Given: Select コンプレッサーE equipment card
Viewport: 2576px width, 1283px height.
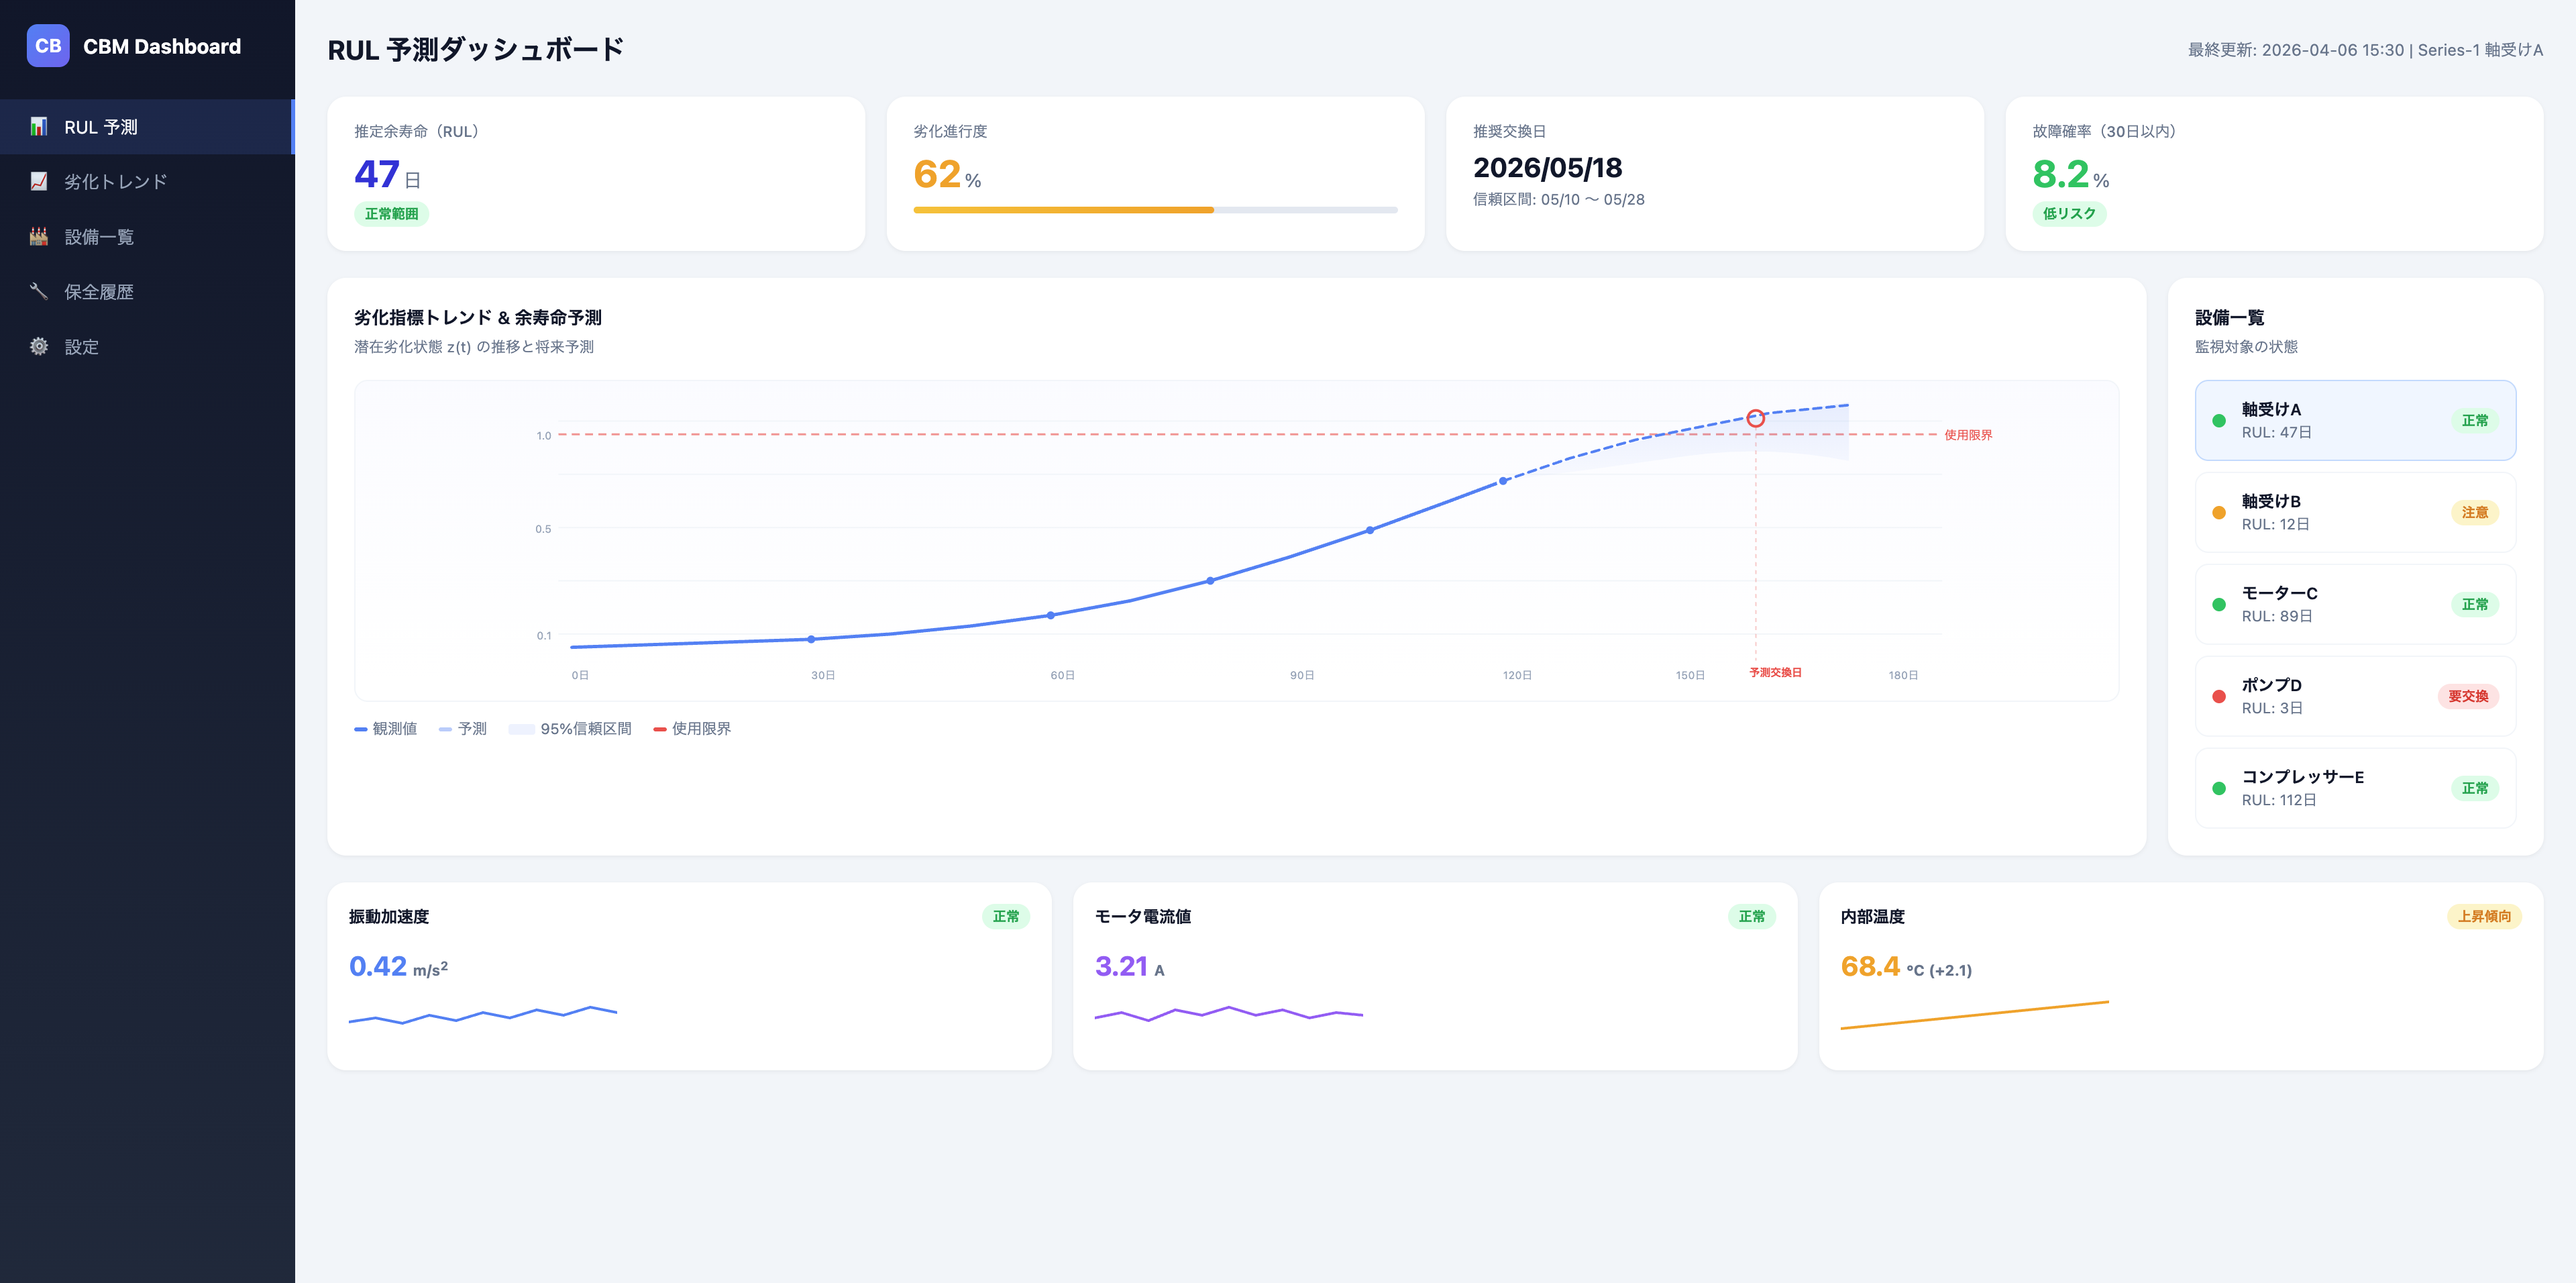Looking at the screenshot, I should click(2354, 788).
